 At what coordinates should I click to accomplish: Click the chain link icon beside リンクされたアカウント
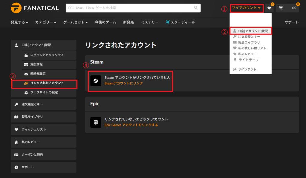(26, 83)
